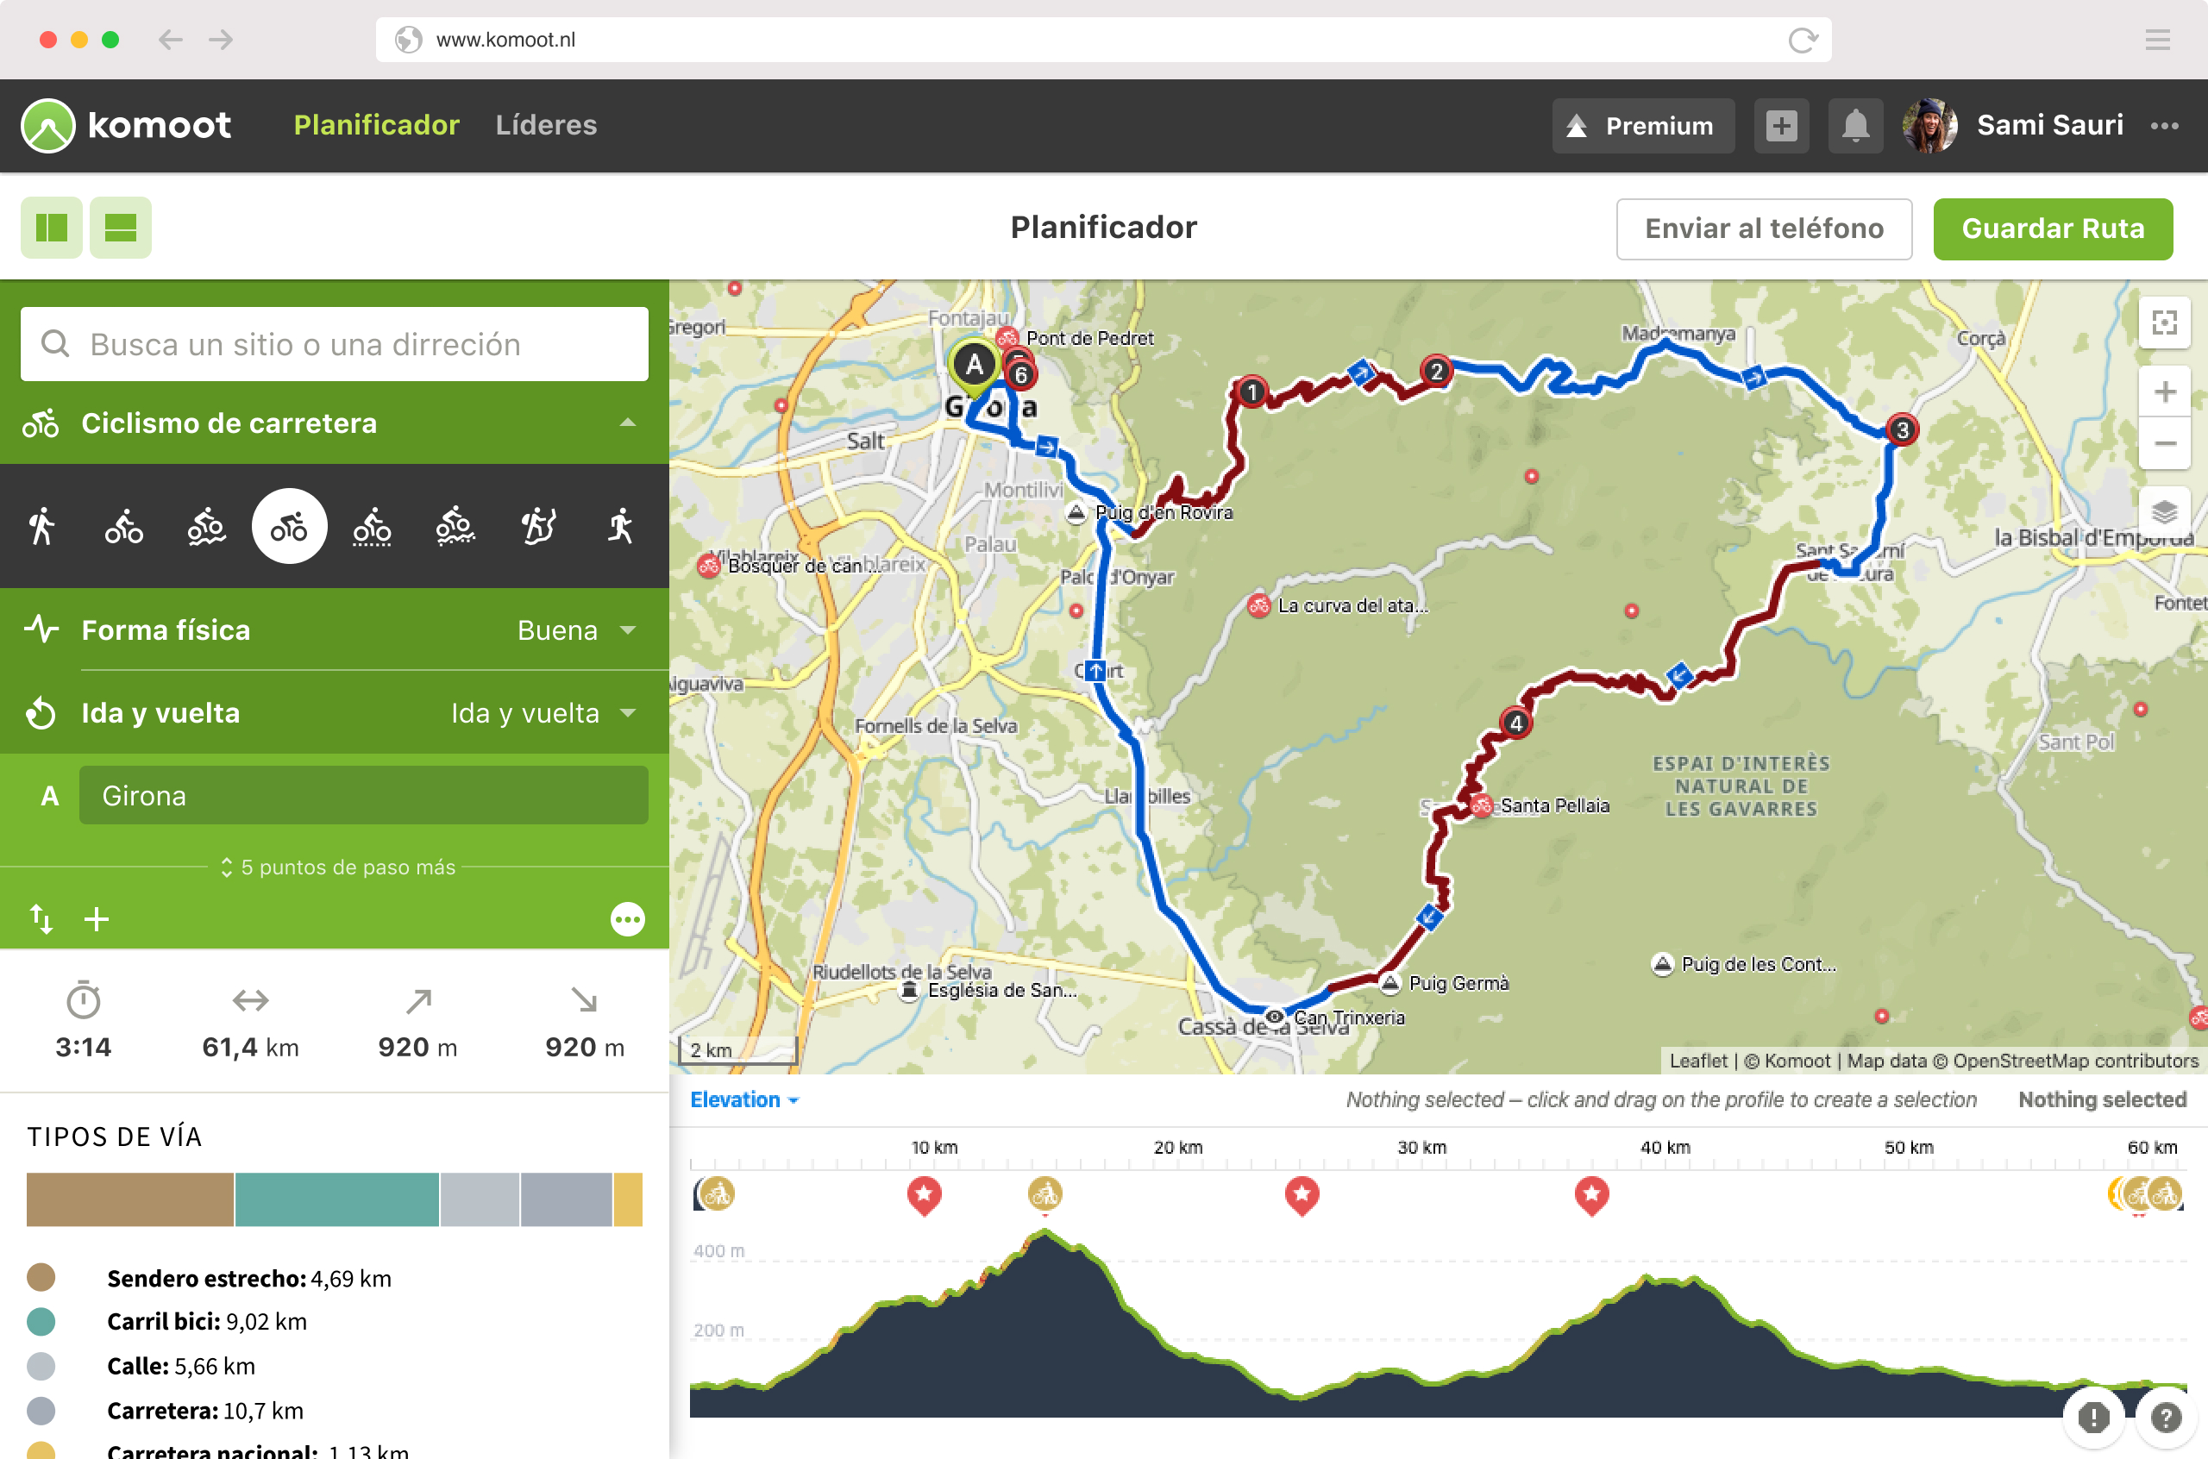Open the Líderes tab
Viewport: 2208px width, 1459px height.
pyautogui.click(x=546, y=126)
